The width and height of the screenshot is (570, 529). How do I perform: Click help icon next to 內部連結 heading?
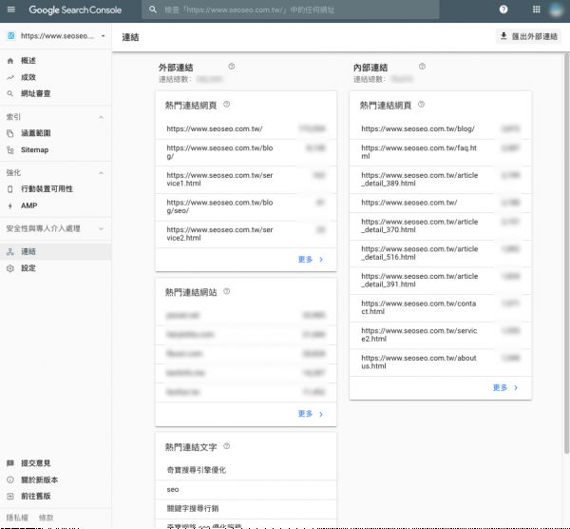(422, 67)
